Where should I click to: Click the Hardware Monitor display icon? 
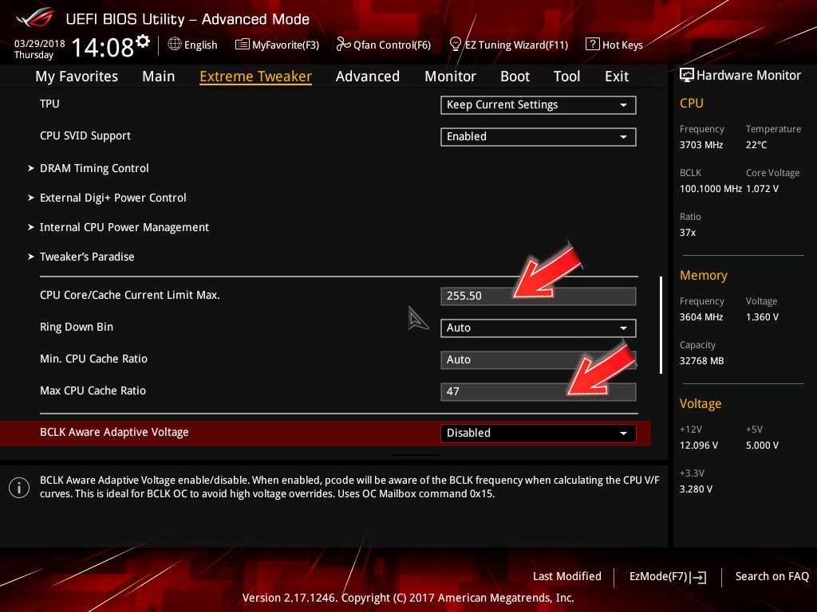pos(687,75)
